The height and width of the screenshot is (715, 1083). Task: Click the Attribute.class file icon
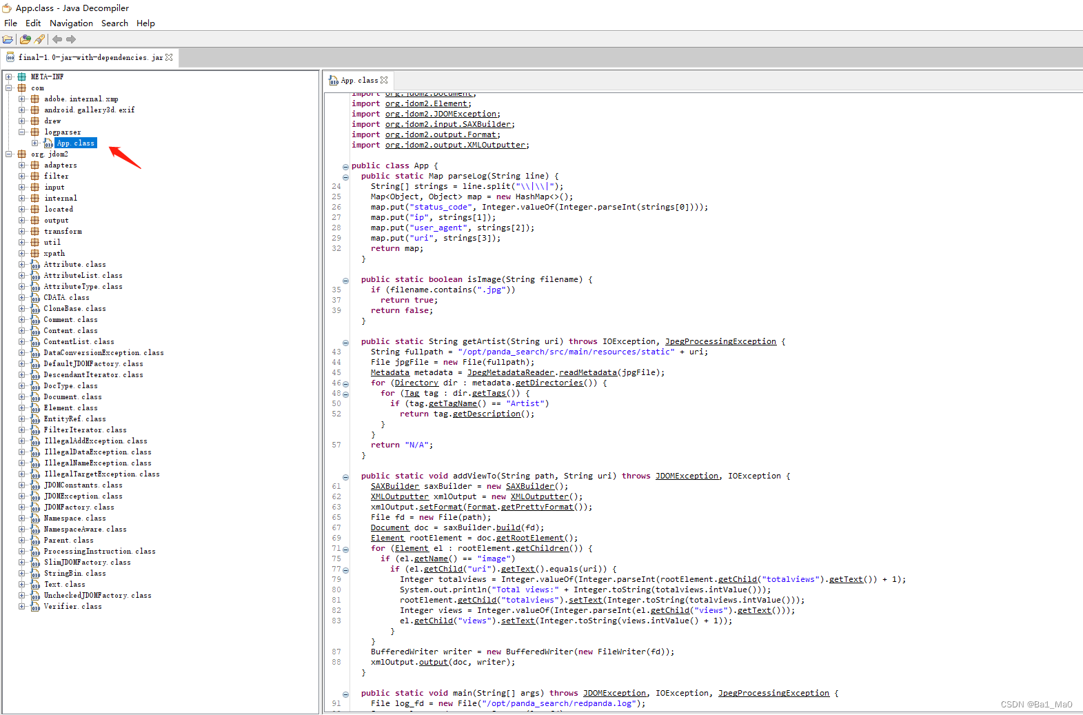point(35,264)
